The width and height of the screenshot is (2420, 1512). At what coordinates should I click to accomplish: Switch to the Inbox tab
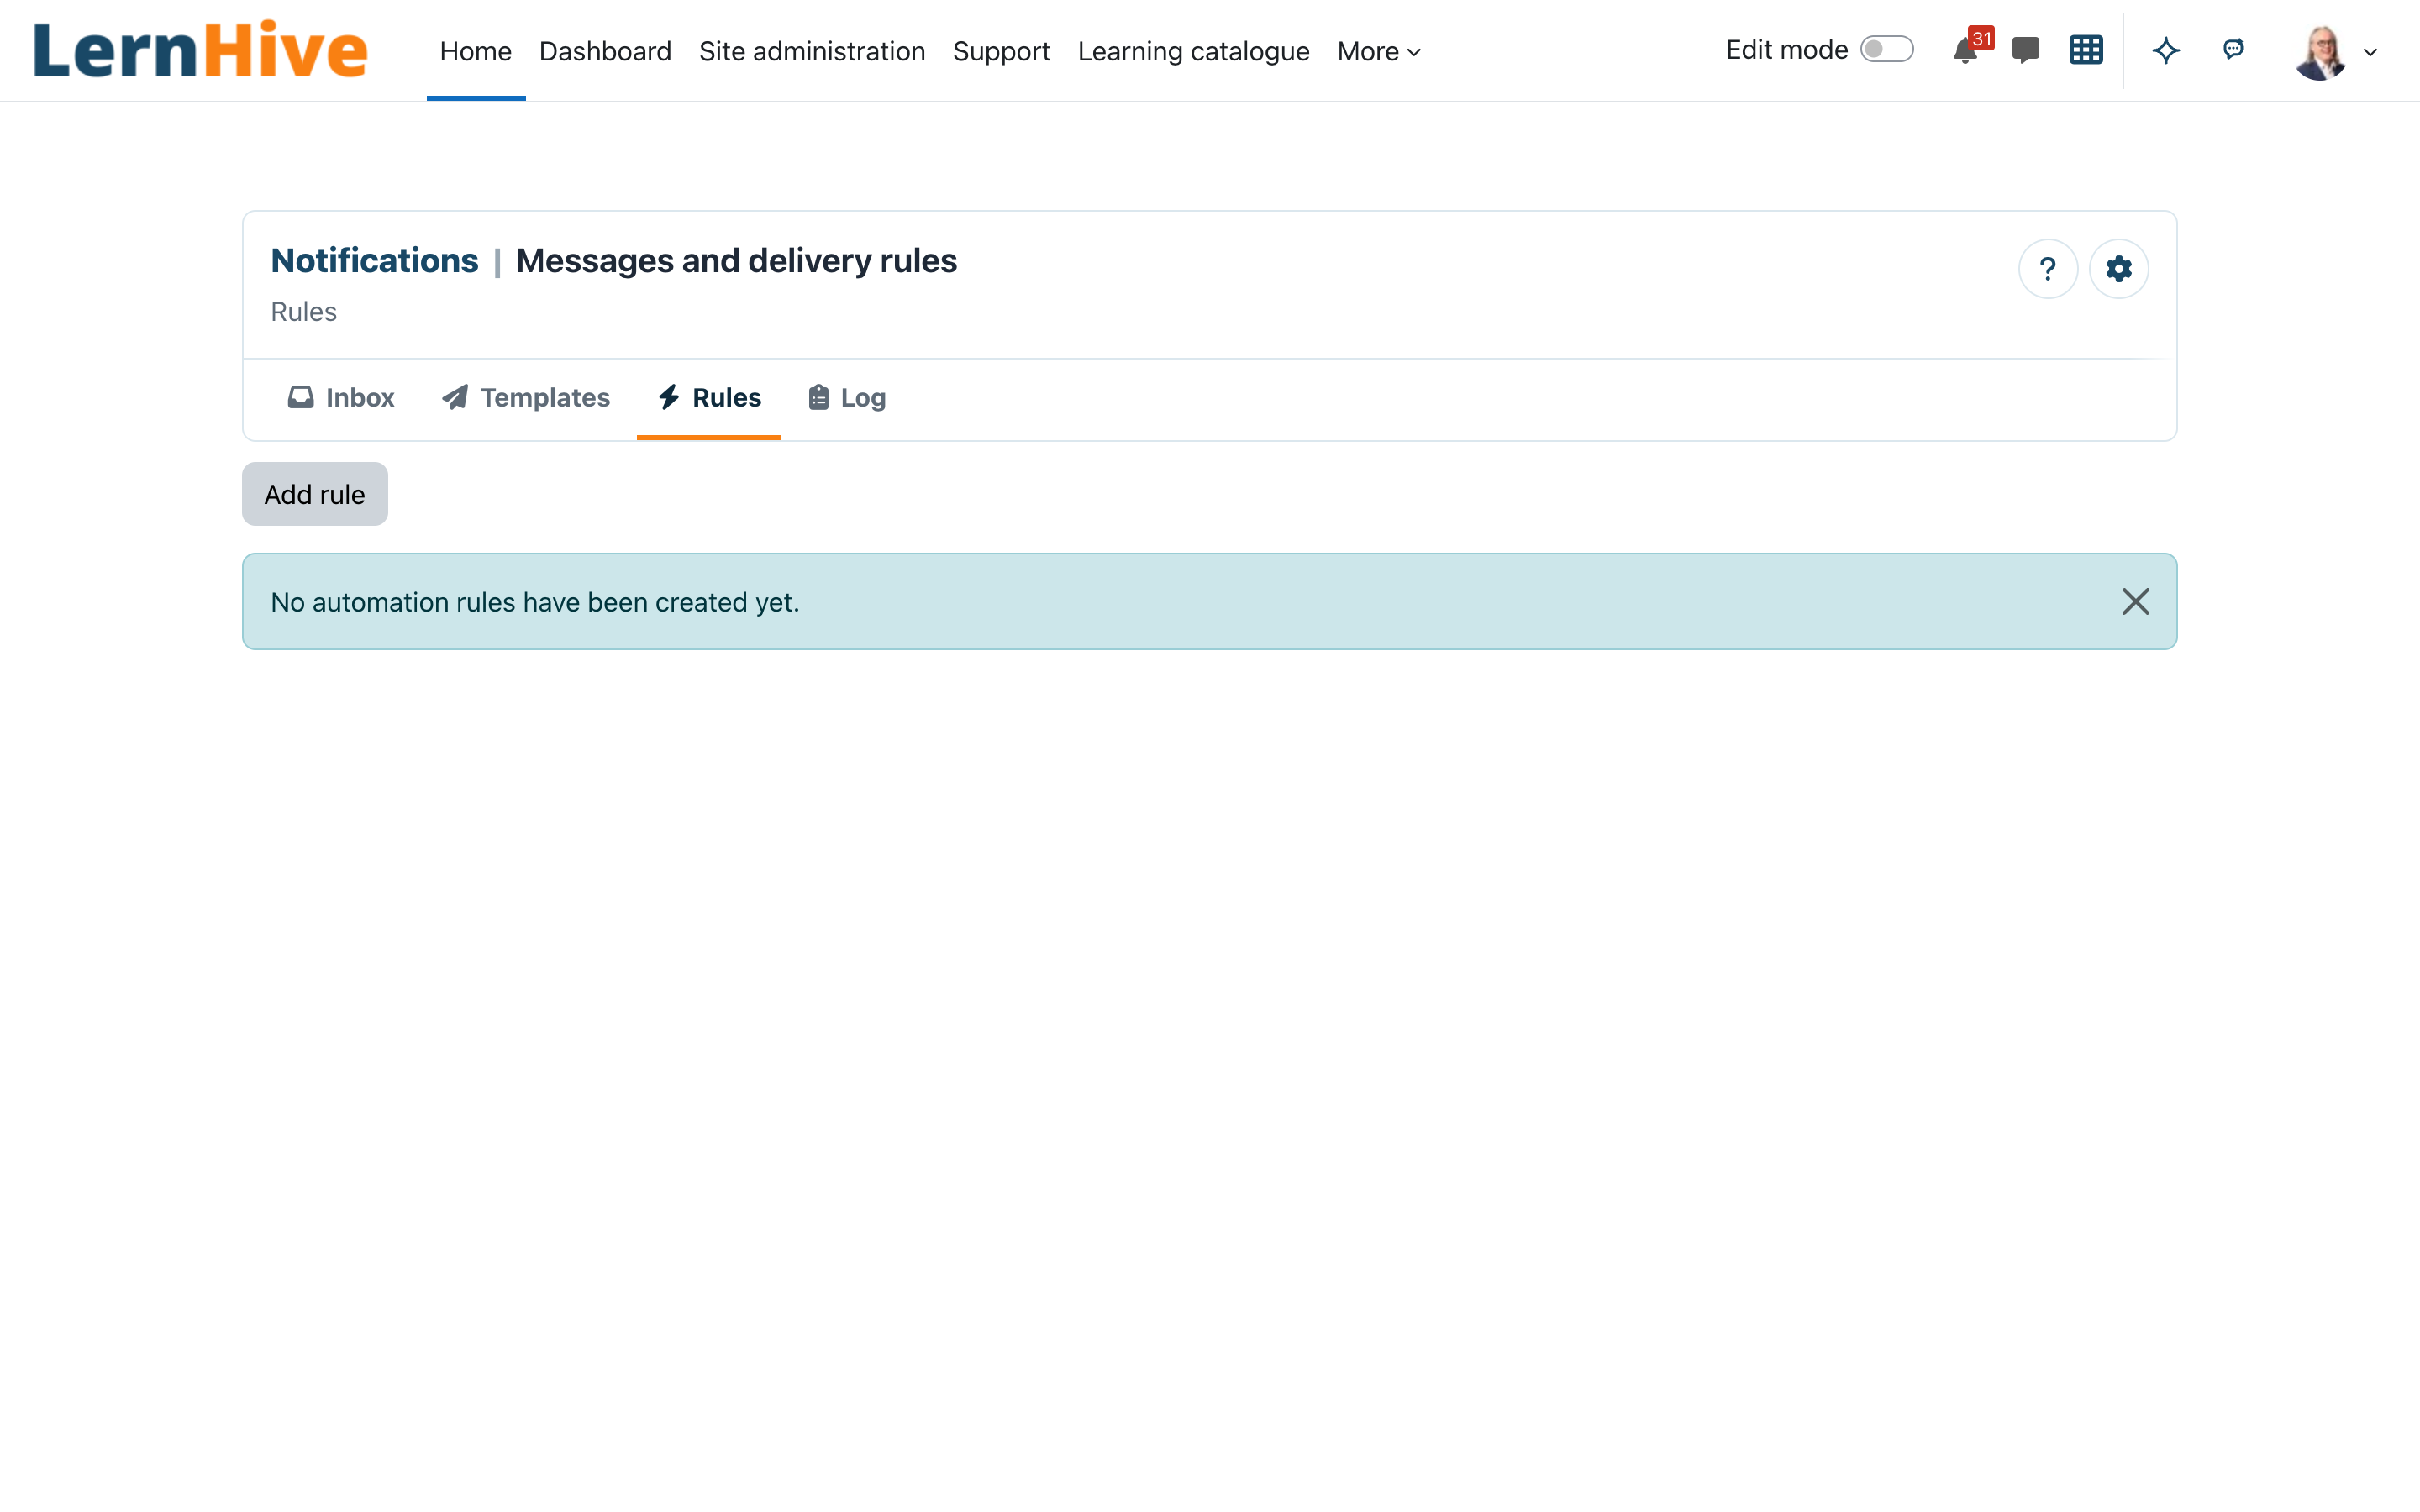point(341,398)
